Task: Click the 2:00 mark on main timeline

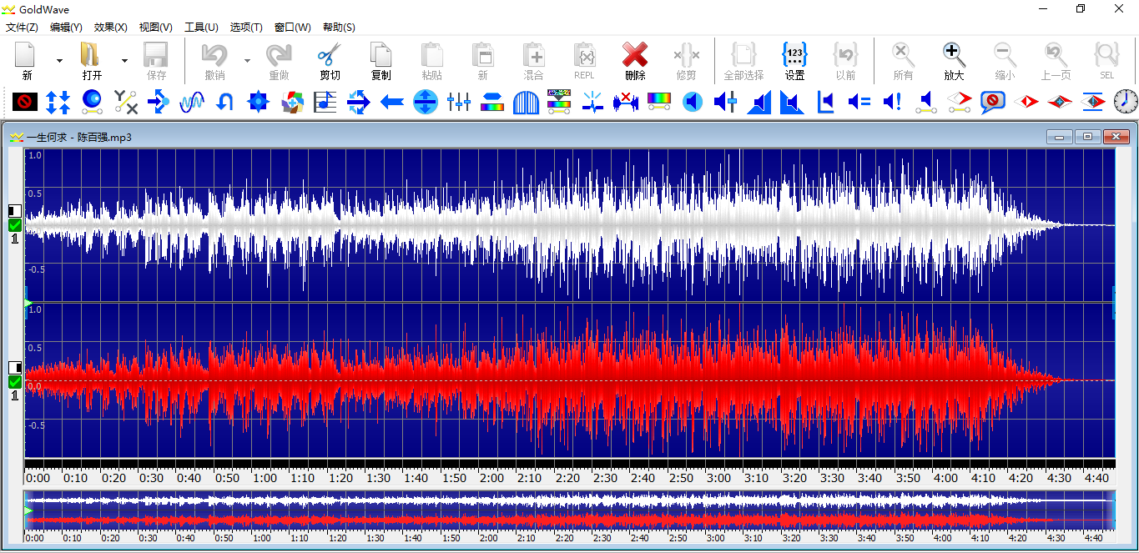Action: point(491,479)
